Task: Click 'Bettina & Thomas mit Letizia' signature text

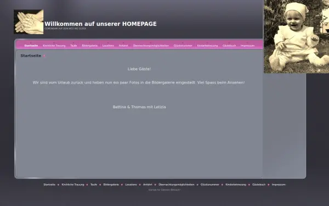Action: point(139,107)
